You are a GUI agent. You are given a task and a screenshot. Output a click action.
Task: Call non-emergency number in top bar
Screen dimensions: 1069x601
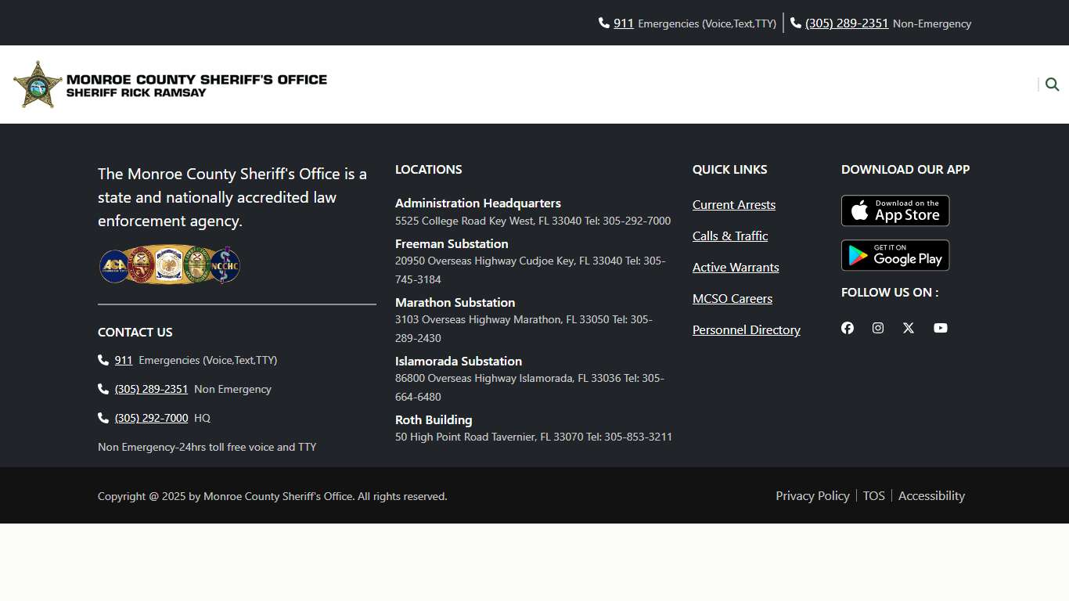846,23
